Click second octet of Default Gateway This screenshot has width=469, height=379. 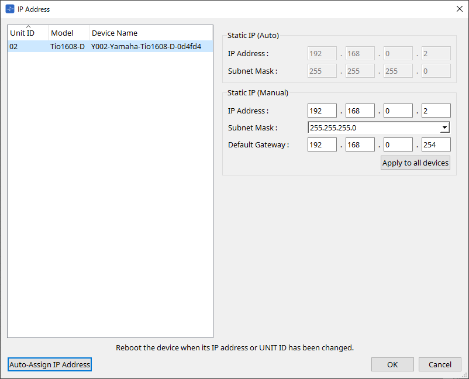click(360, 145)
